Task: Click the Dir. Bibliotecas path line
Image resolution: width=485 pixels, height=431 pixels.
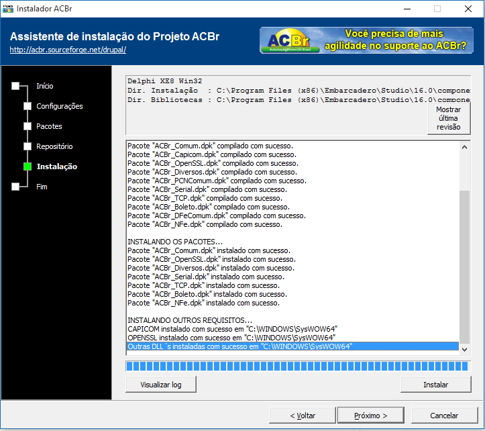Action: pos(299,100)
